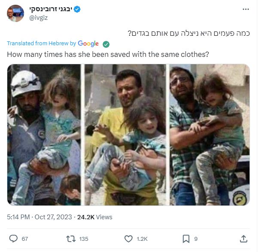Open the three-dot more options menu
Screen dimensions: 259x252
pos(246,9)
